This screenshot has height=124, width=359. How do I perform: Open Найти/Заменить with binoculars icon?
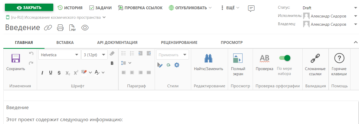[208, 59]
